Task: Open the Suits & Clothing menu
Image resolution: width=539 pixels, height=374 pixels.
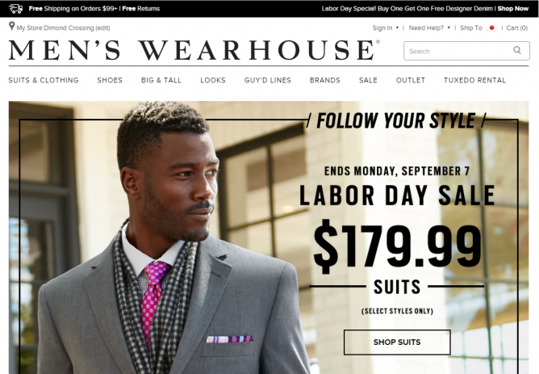Action: 44,80
